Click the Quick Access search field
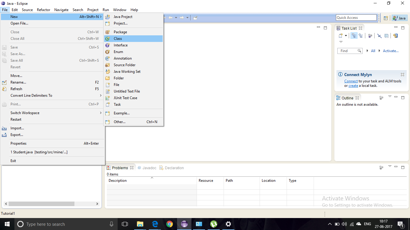410x230 pixels. click(356, 18)
